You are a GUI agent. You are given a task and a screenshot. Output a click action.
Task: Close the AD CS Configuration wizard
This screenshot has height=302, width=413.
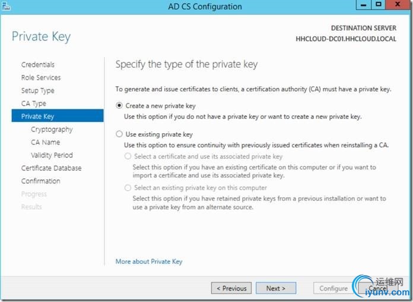[398, 5]
